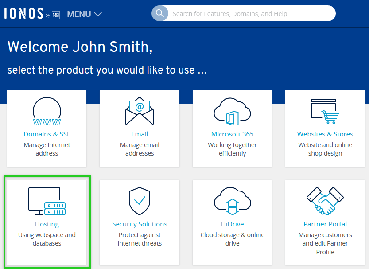The height and width of the screenshot is (269, 369).
Task: Click the MENU chevron arrow
Action: click(x=98, y=14)
